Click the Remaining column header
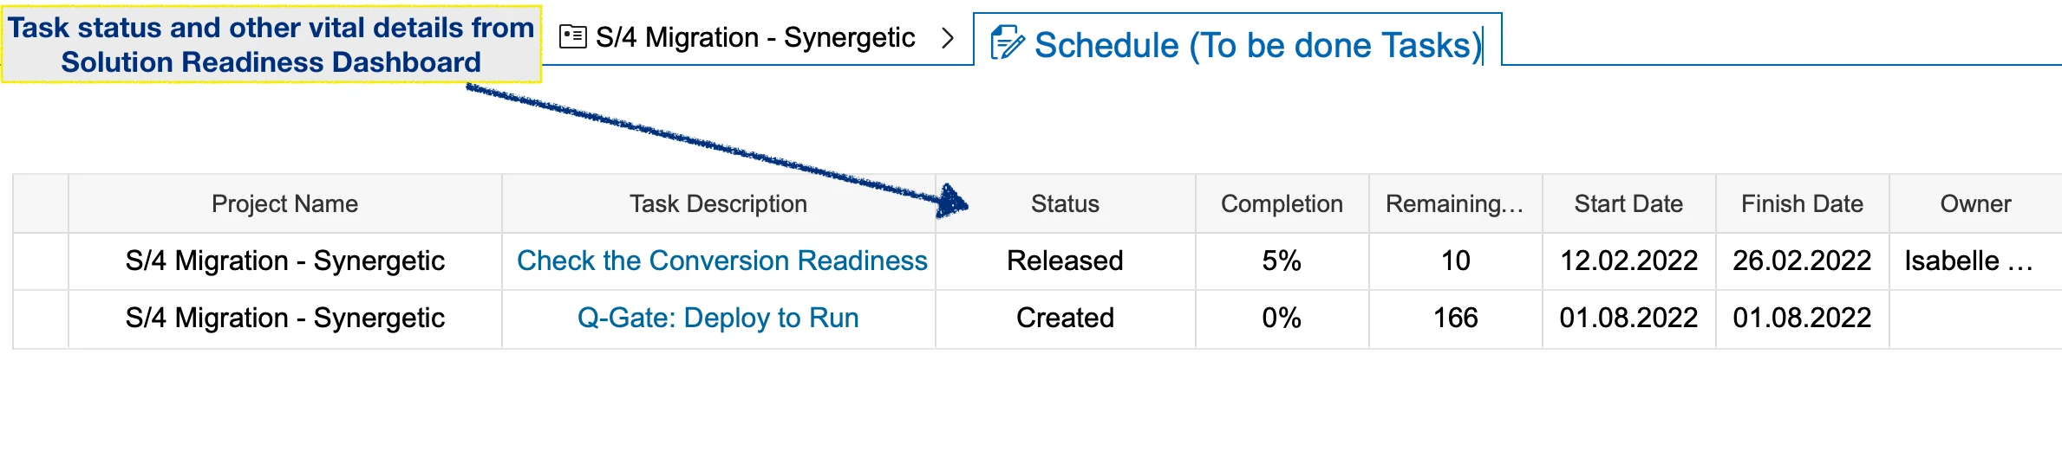The height and width of the screenshot is (457, 2062). [x=1454, y=204]
